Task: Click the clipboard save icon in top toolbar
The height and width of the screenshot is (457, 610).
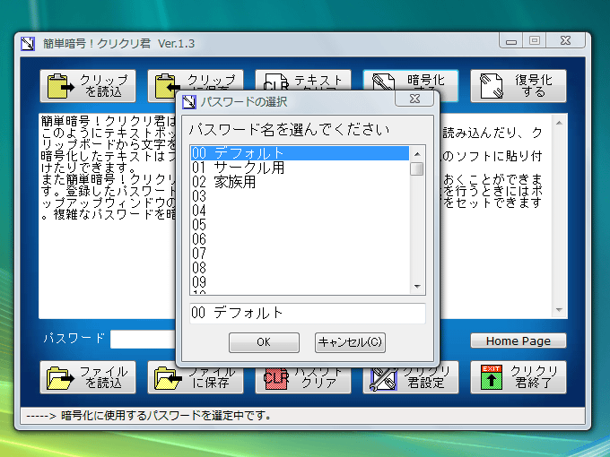Action: pyautogui.click(x=167, y=86)
